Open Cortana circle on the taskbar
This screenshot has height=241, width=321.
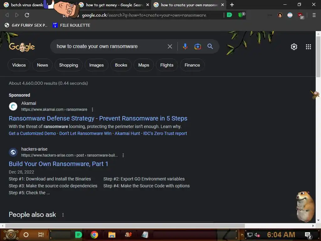(26, 235)
